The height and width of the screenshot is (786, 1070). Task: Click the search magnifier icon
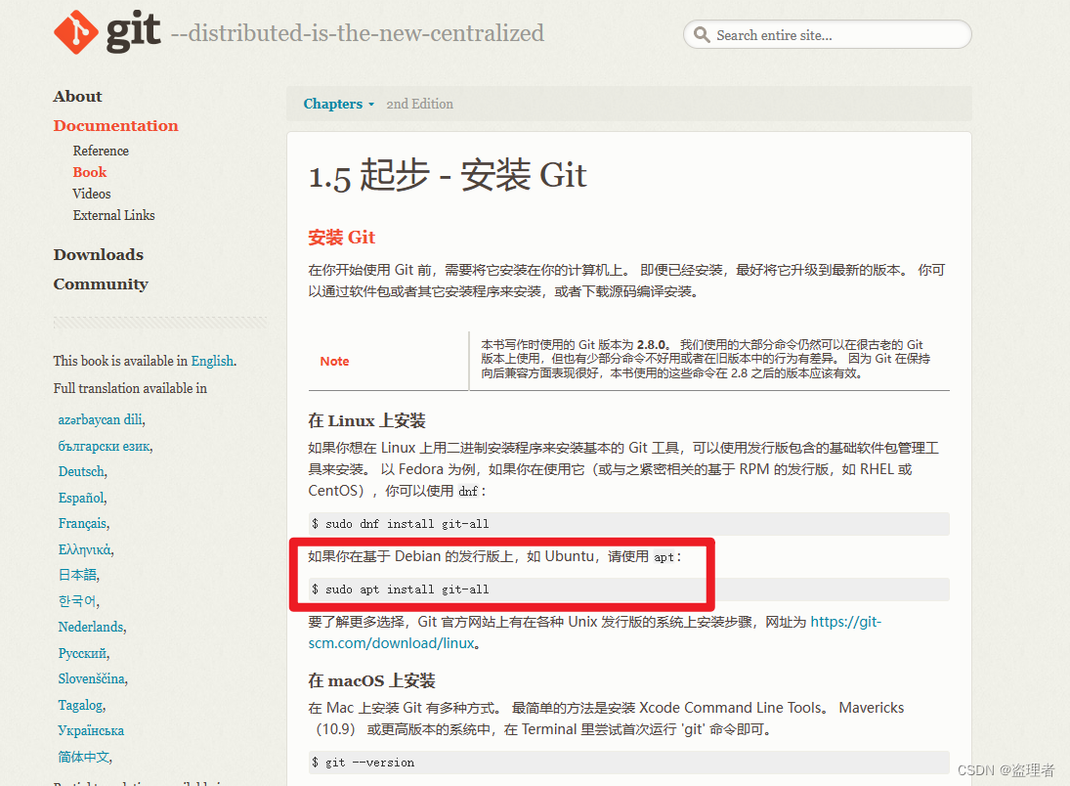(702, 34)
